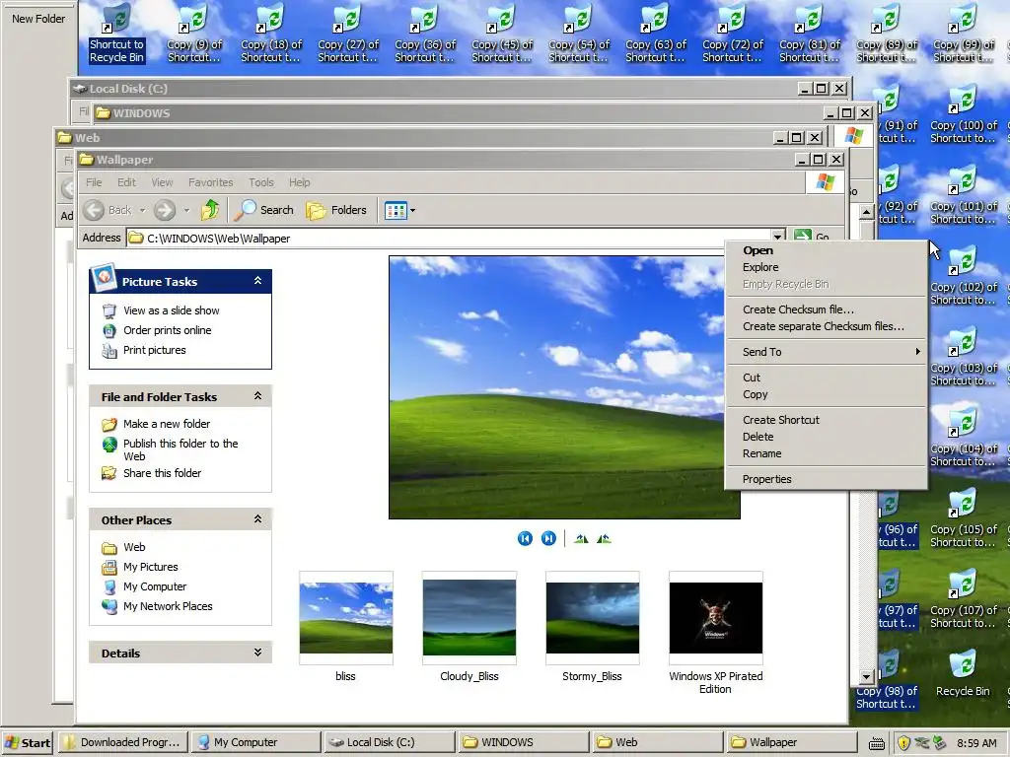This screenshot has width=1010, height=757.
Task: Choose Rename in the context menu
Action: [x=827, y=453]
